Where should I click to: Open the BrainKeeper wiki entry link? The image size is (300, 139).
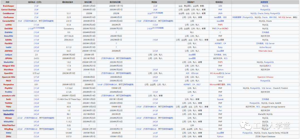[x=8, y=6]
